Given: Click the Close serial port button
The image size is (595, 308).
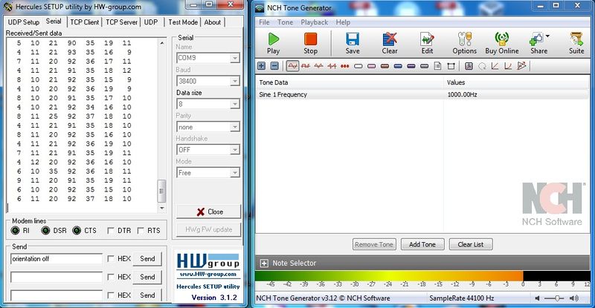Looking at the screenshot, I should coord(208,212).
